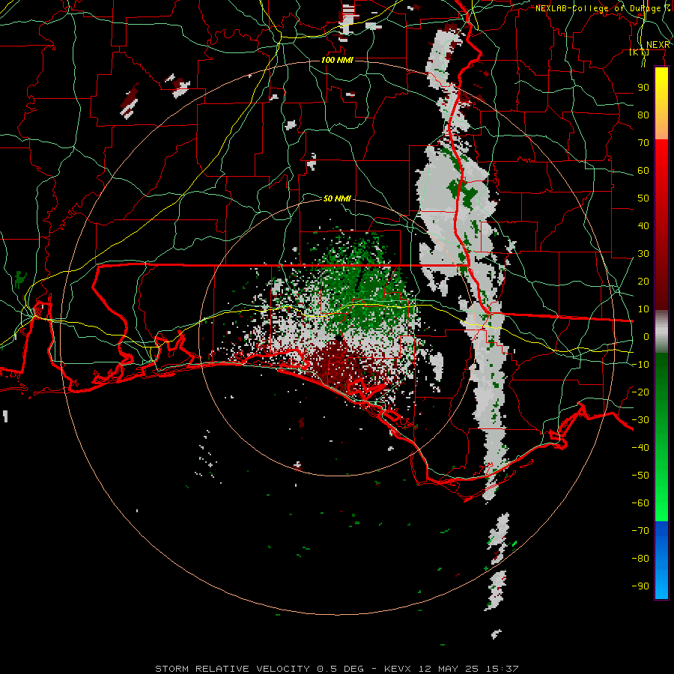Click the -20 velocity scale label
674x674 pixels.
pos(640,392)
